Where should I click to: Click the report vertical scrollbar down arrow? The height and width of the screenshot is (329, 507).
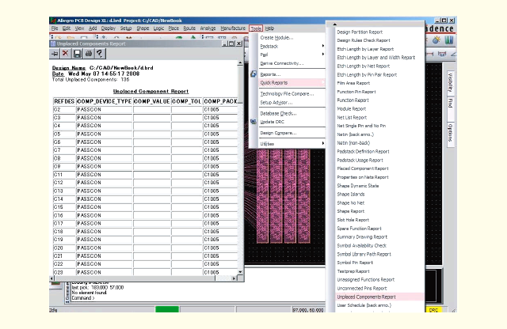pos(240,272)
